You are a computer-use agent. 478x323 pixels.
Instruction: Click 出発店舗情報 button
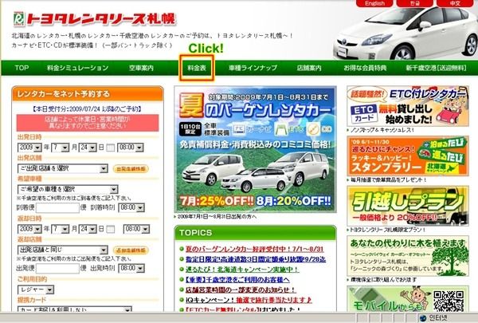[x=131, y=169]
